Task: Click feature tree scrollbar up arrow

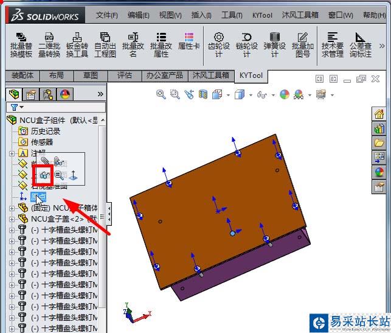Action: coord(103,120)
